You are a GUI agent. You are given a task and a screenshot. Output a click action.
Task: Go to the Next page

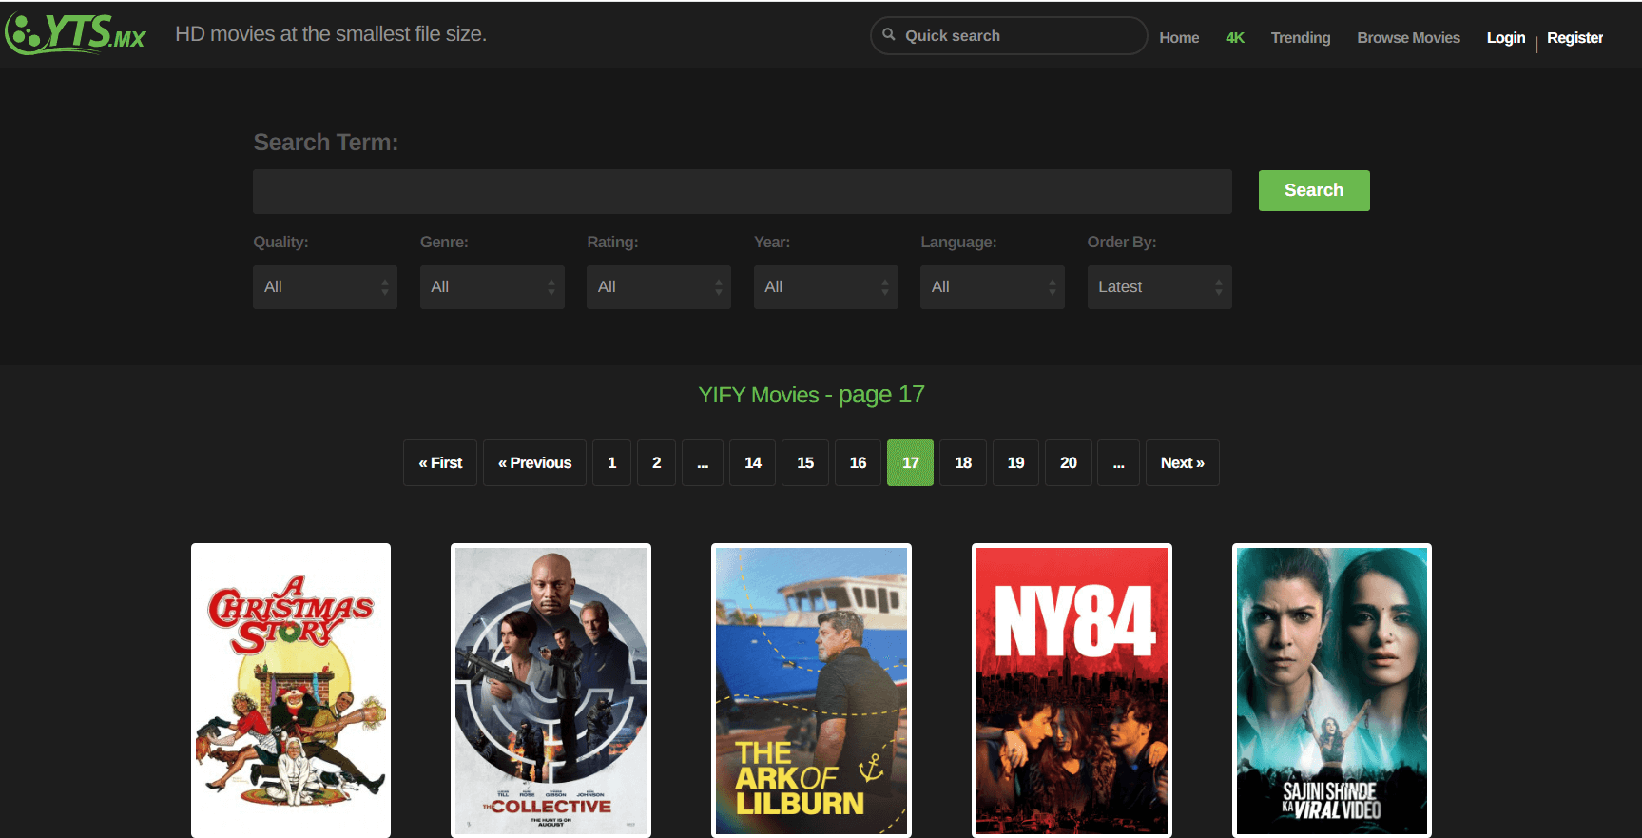[x=1182, y=463]
